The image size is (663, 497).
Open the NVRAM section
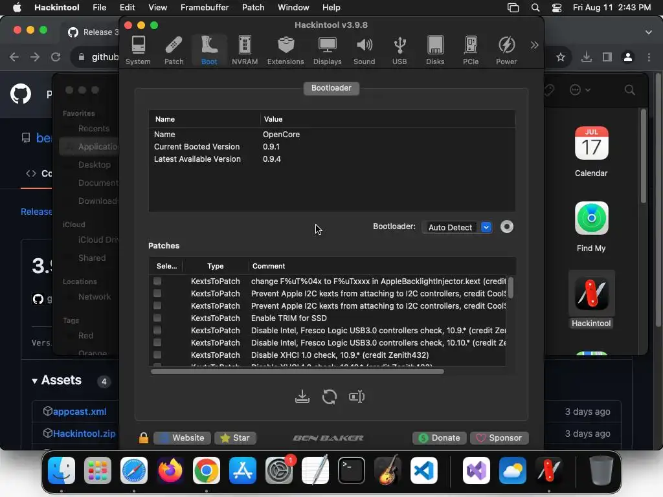tap(244, 50)
